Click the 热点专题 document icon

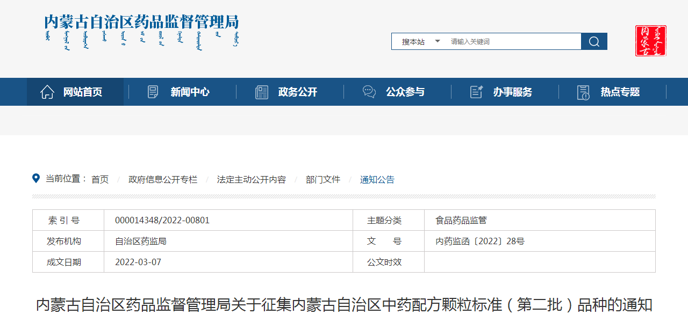coord(583,92)
